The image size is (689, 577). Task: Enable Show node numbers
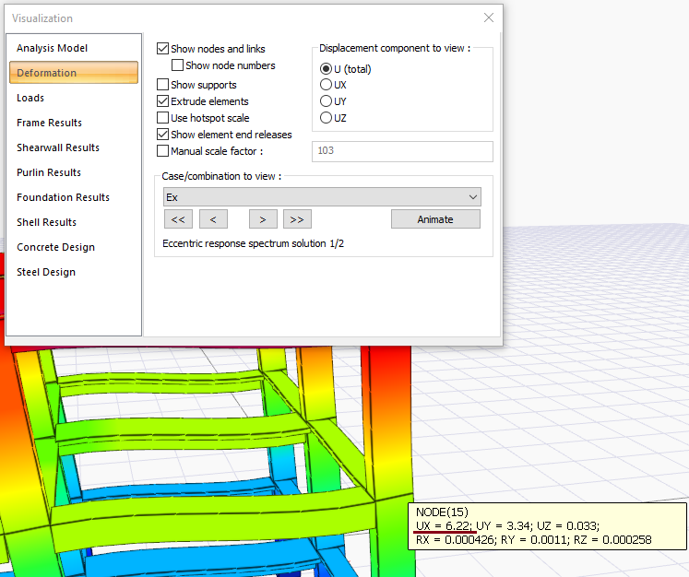point(178,65)
